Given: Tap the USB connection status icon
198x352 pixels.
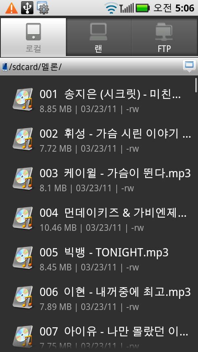Looking at the screenshot, I should 27,8.
